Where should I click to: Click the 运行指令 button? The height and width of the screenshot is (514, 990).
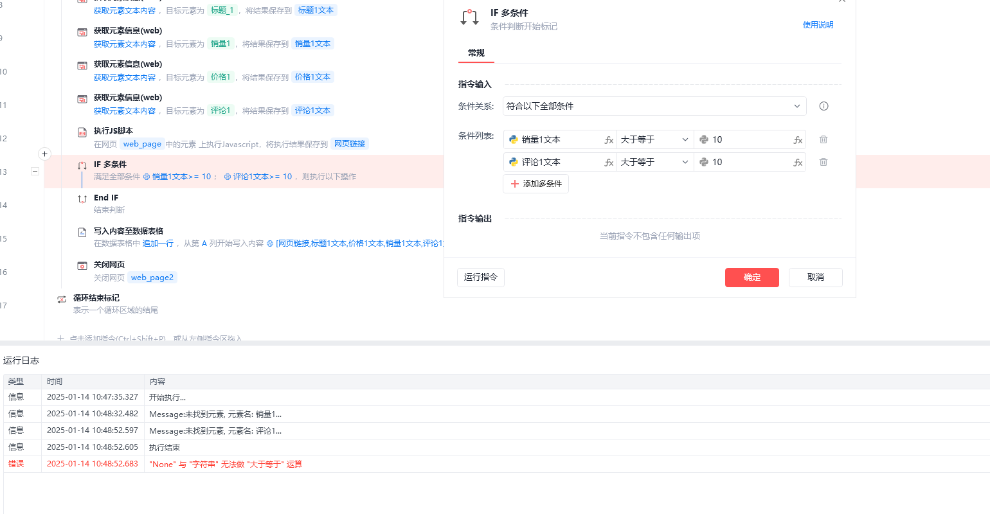481,277
